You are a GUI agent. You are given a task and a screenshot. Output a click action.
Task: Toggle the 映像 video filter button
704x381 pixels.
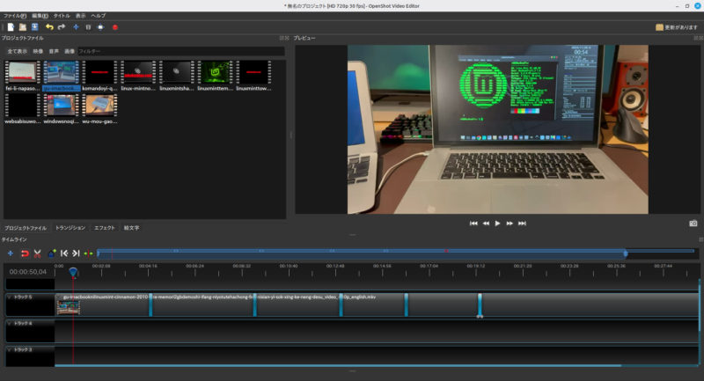(x=38, y=52)
